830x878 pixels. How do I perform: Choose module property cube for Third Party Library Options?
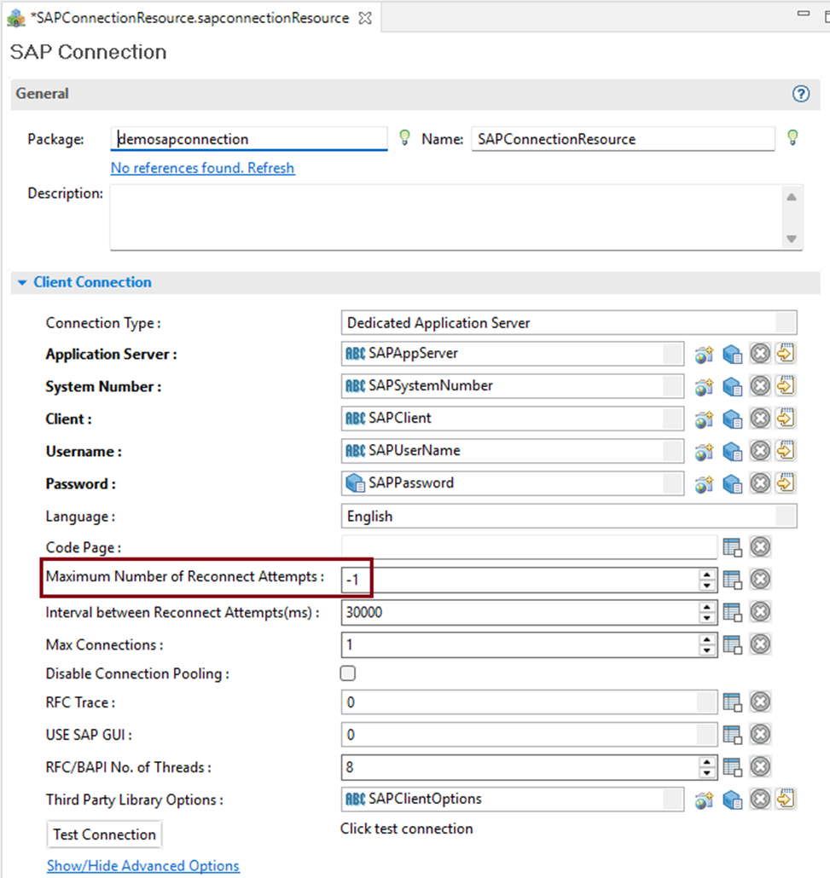[733, 800]
